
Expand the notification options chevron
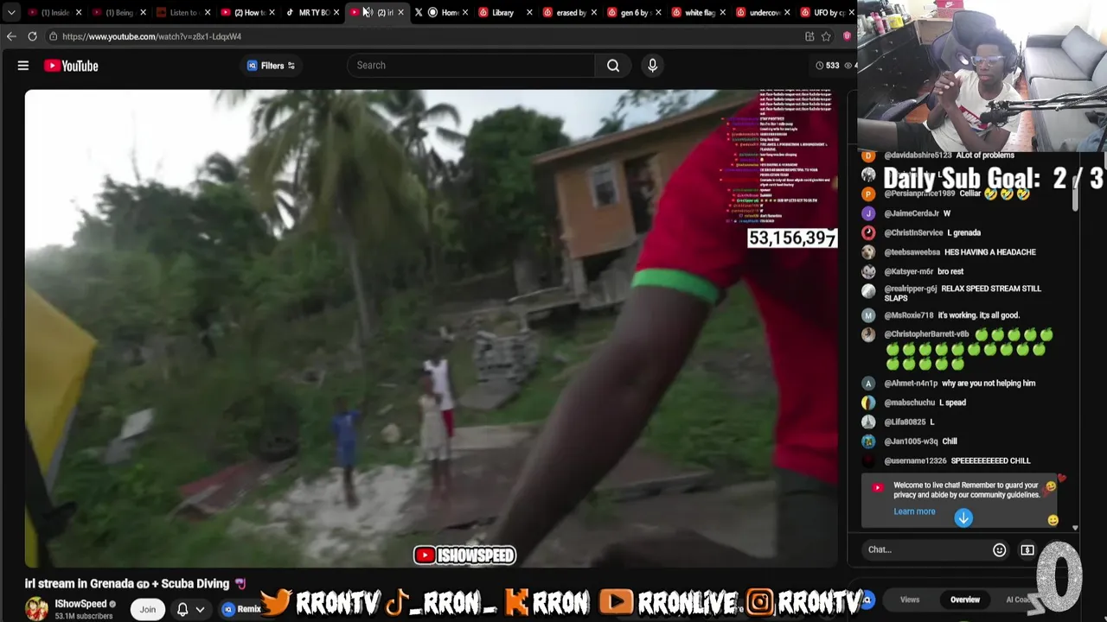tap(200, 609)
